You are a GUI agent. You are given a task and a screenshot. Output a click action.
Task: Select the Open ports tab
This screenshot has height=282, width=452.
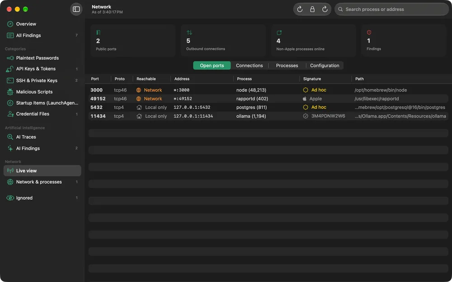[x=212, y=65]
